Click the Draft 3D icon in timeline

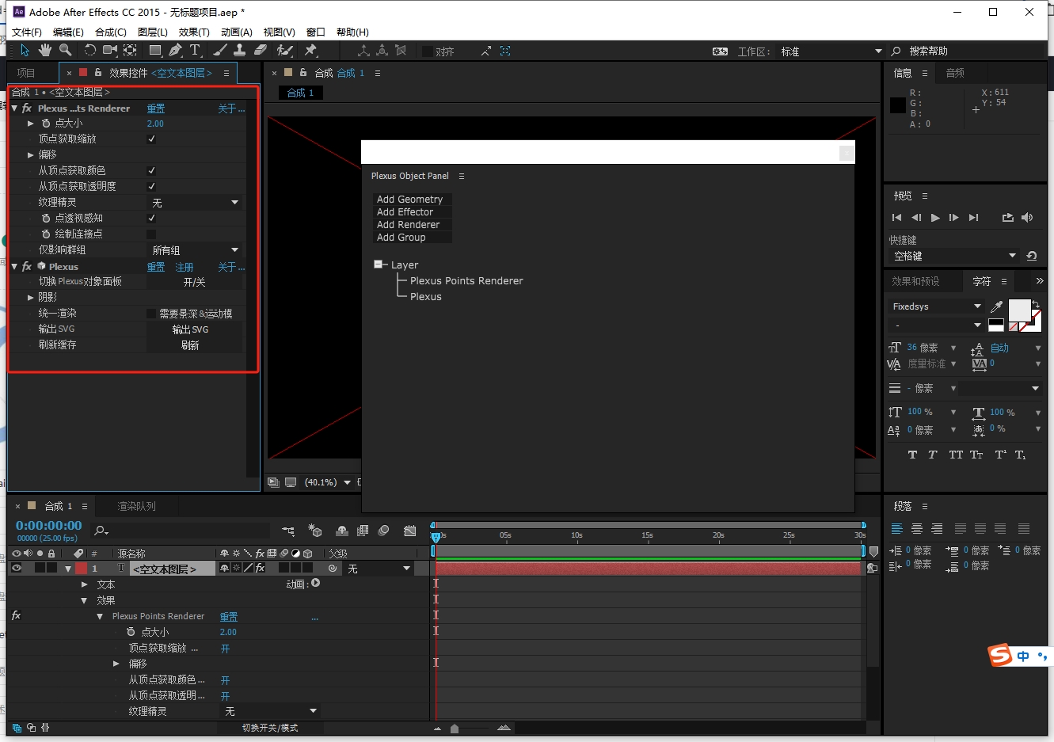coord(315,531)
